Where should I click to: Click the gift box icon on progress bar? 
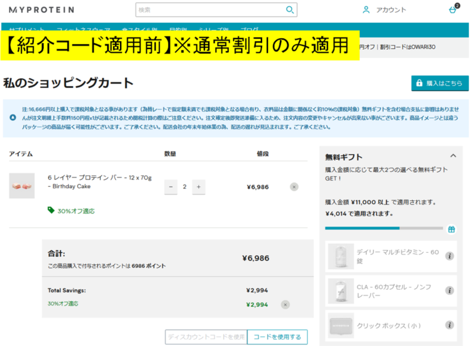[x=452, y=229]
